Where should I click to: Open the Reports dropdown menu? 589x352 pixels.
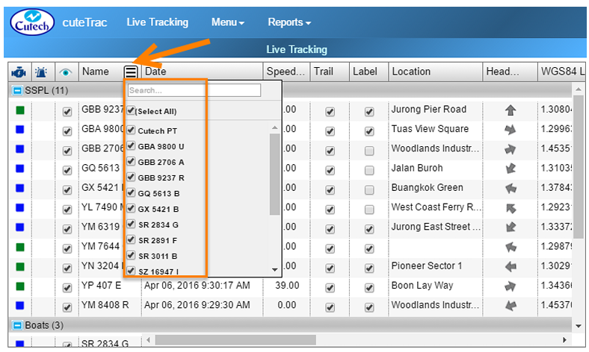pos(289,22)
